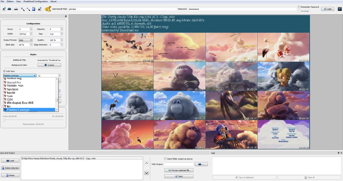343x181 pixels.
Task: Close the Logs panel
Action: (x=341, y=153)
